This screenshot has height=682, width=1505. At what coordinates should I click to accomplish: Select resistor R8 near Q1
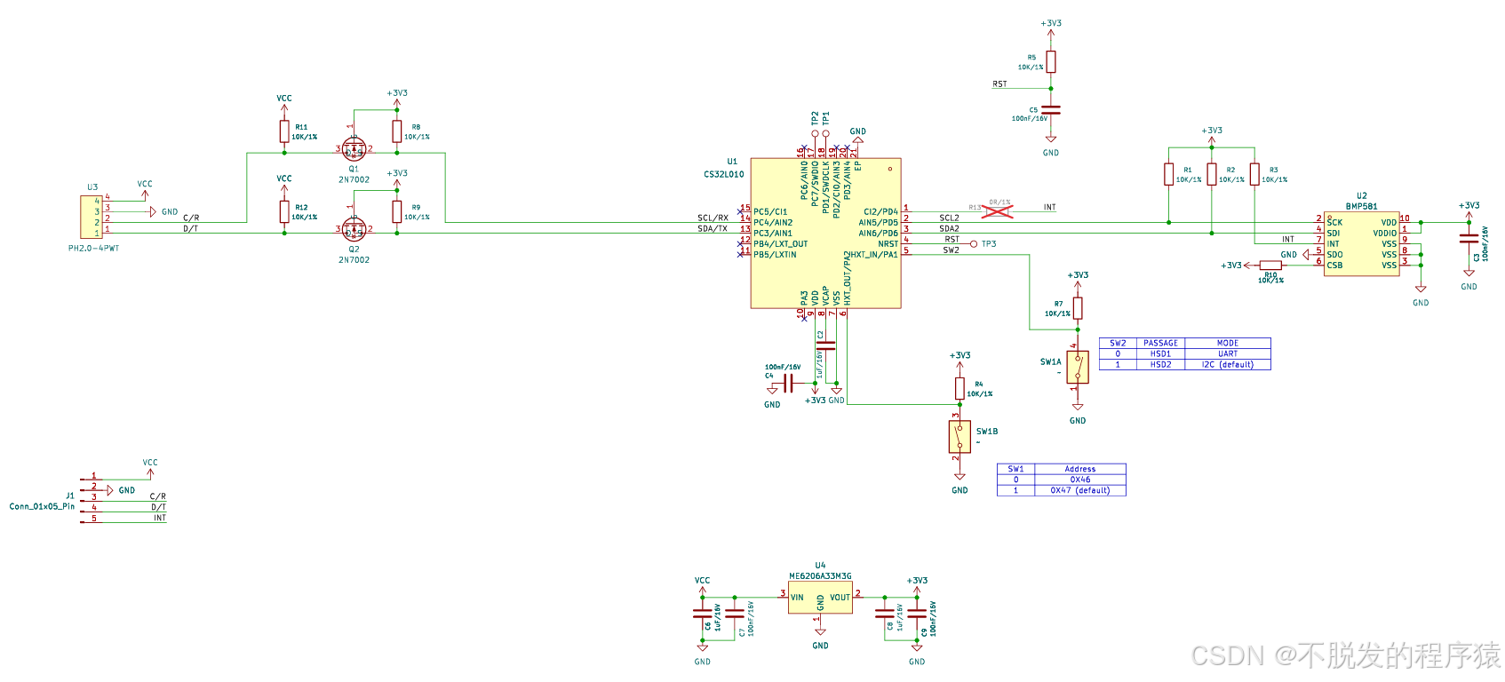[x=397, y=131]
